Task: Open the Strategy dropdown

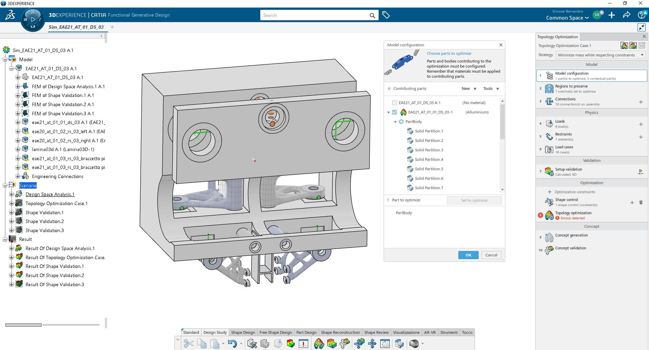Action: coord(601,55)
